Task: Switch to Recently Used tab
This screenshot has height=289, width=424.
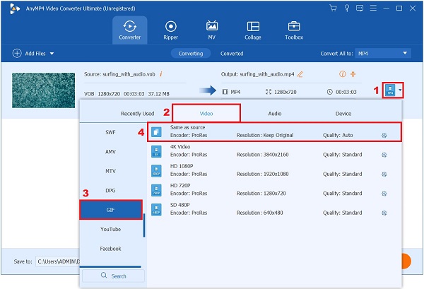Action: pyautogui.click(x=137, y=114)
